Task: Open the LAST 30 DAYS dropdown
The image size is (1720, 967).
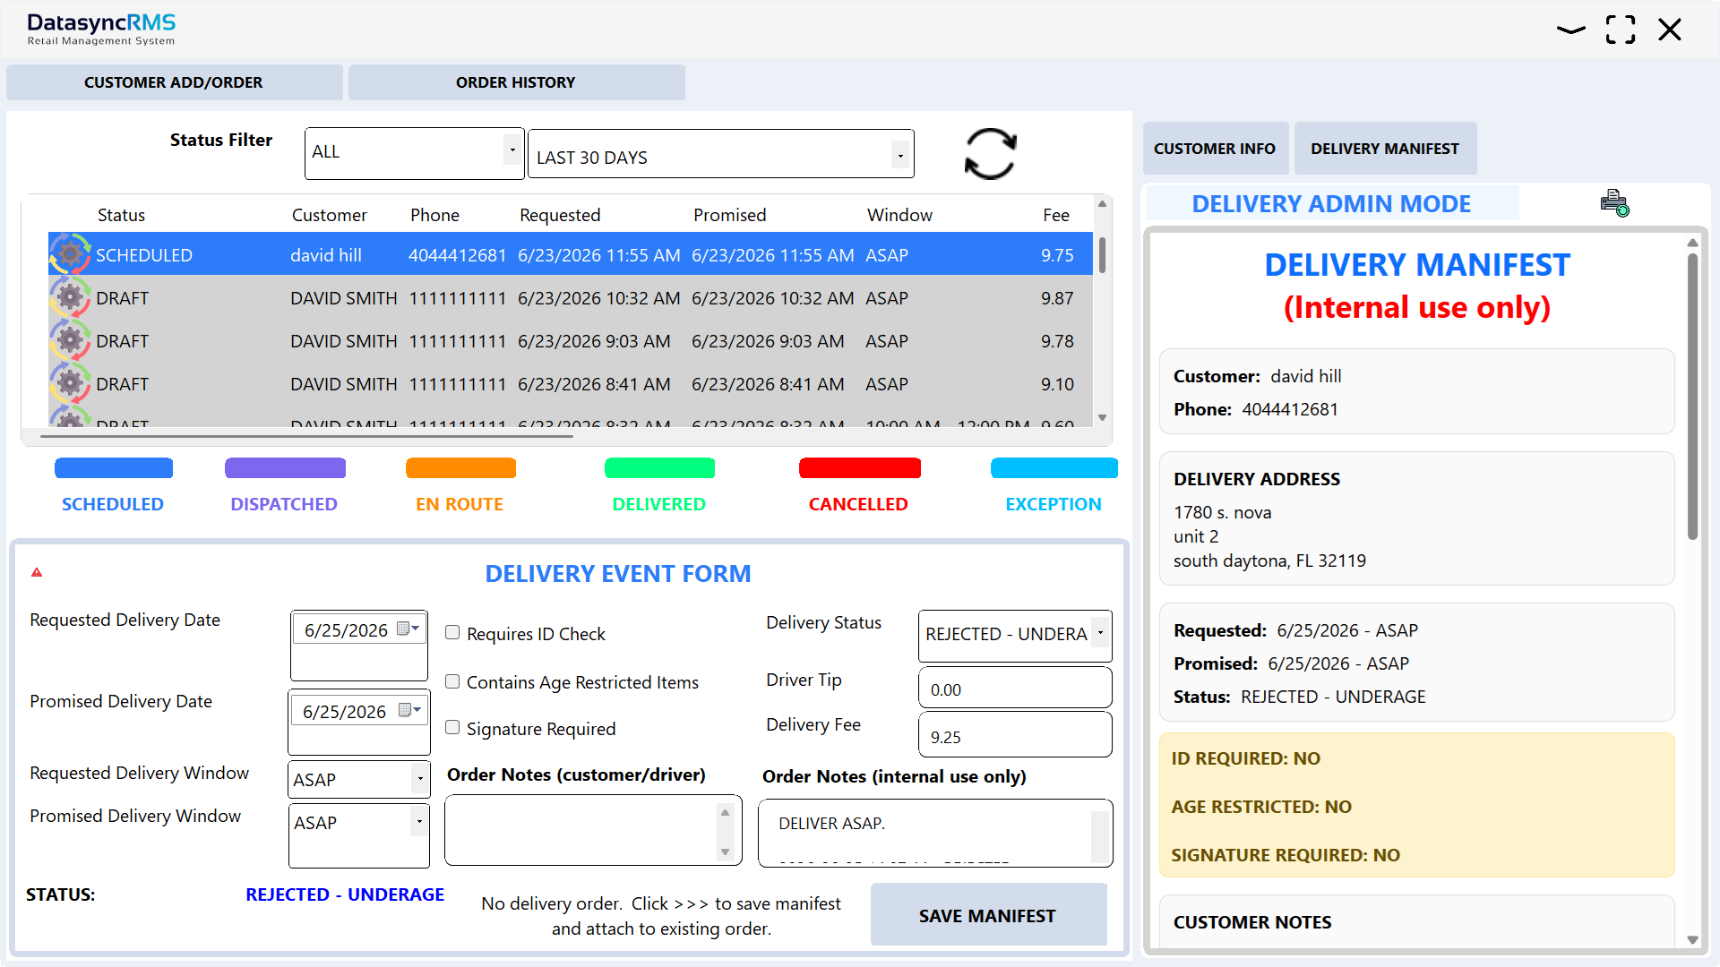Action: pyautogui.click(x=721, y=156)
